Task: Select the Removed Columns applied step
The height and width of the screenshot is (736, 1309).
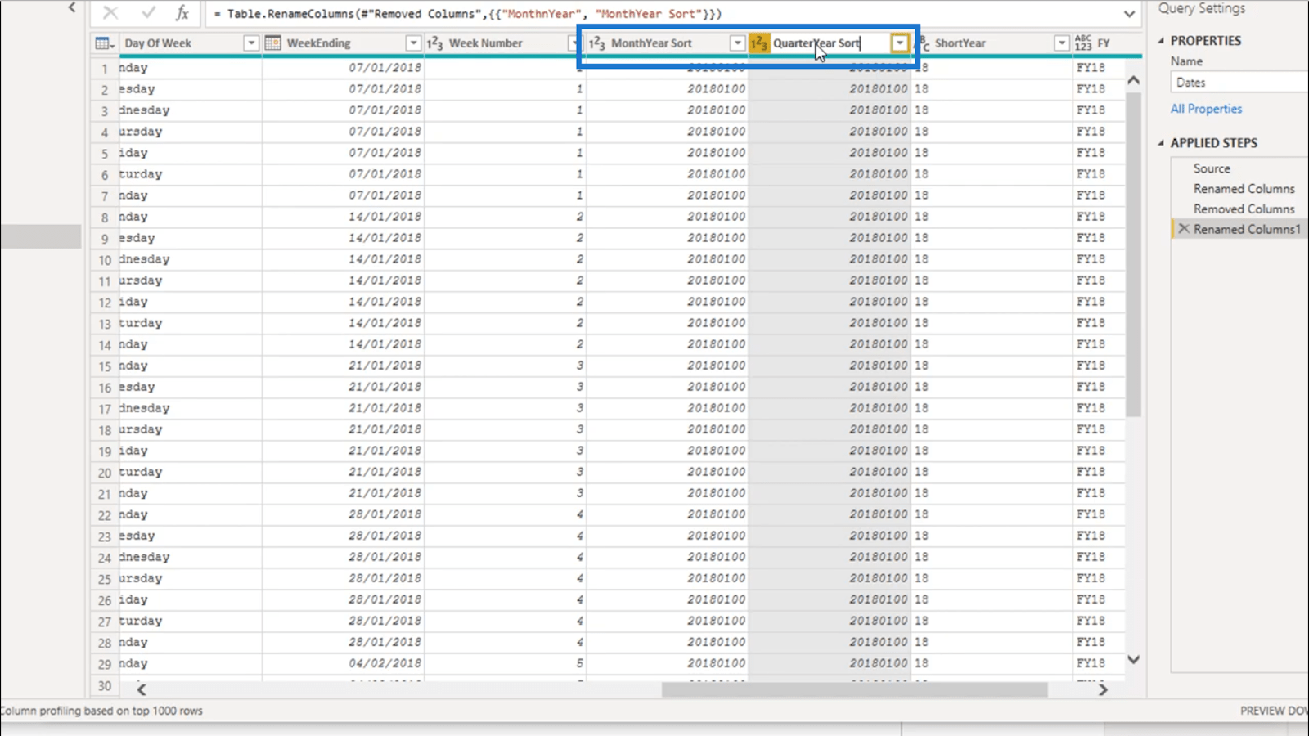Action: (x=1244, y=209)
